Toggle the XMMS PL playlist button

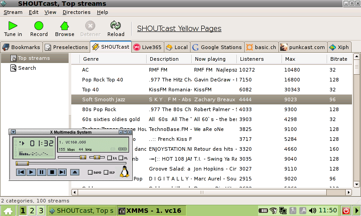tap(123, 158)
